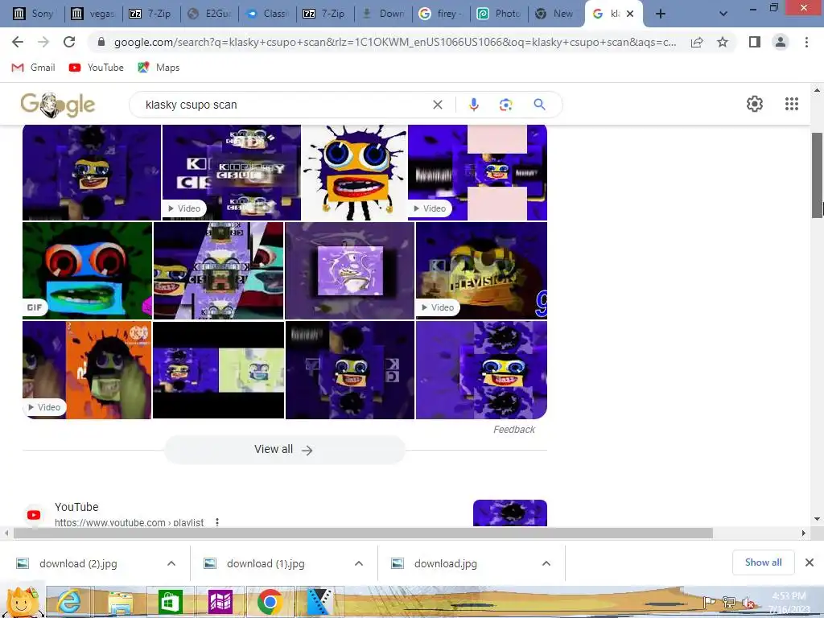Share this page via address bar icon

coord(697,42)
